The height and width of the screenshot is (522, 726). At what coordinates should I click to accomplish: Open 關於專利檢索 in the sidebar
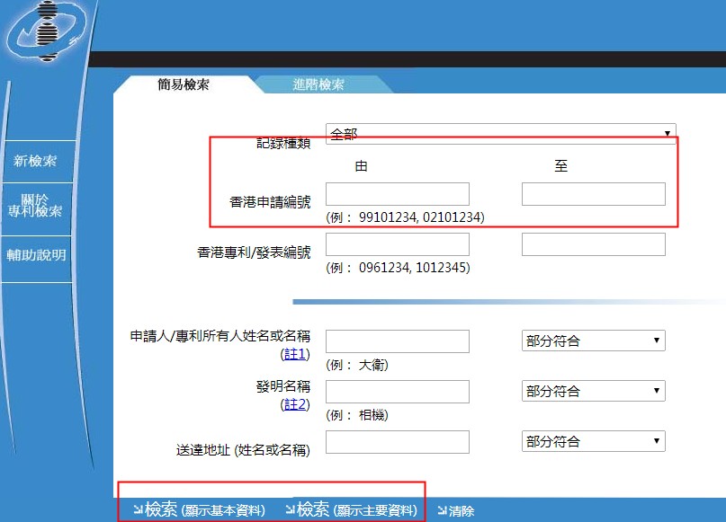pos(35,205)
